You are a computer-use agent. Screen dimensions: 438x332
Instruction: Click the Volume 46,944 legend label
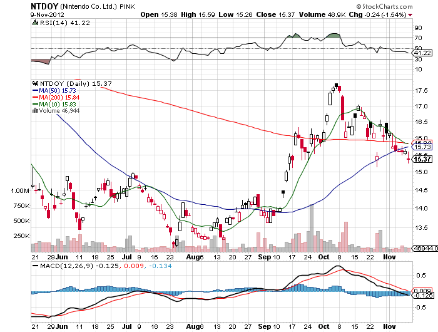point(59,111)
